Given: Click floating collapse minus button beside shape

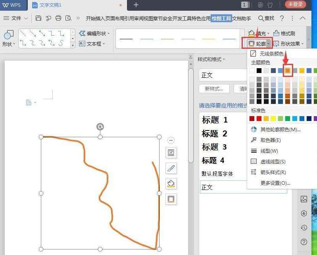Looking at the screenshot, I should (171, 140).
